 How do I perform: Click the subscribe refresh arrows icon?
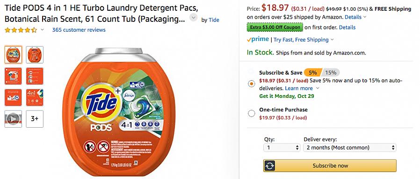(x=270, y=165)
